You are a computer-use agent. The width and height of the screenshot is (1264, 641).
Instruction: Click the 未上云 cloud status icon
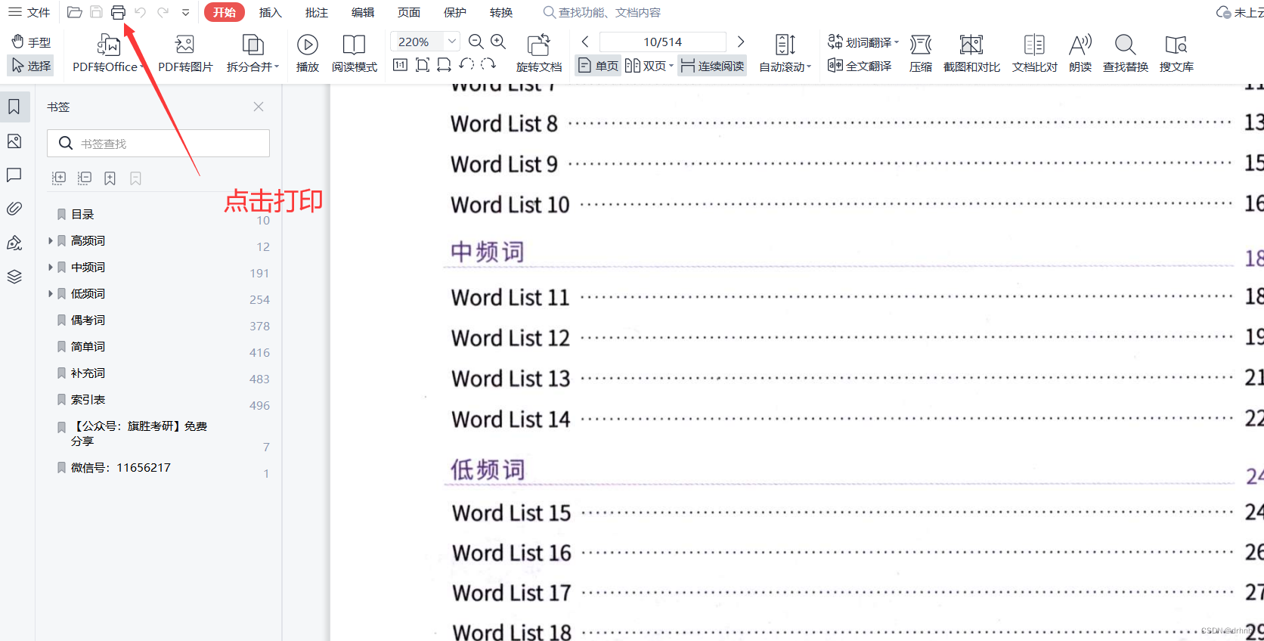tap(1223, 12)
